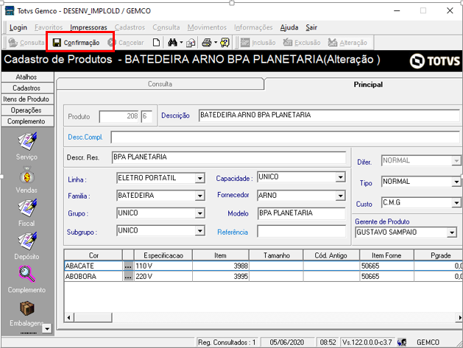
Task: Click the Modelo input field
Action: tap(301, 213)
